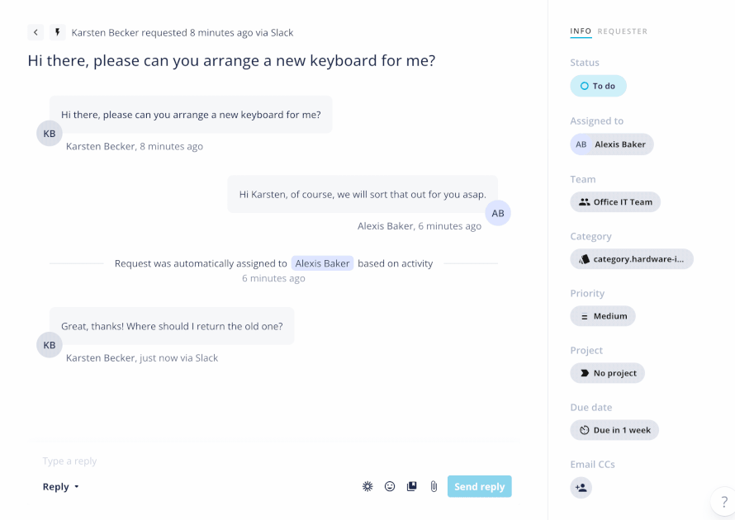Viewport: 735px width, 520px height.
Task: Open the Medium priority selector
Action: tap(603, 316)
